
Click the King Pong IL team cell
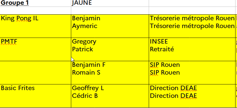point(36,26)
